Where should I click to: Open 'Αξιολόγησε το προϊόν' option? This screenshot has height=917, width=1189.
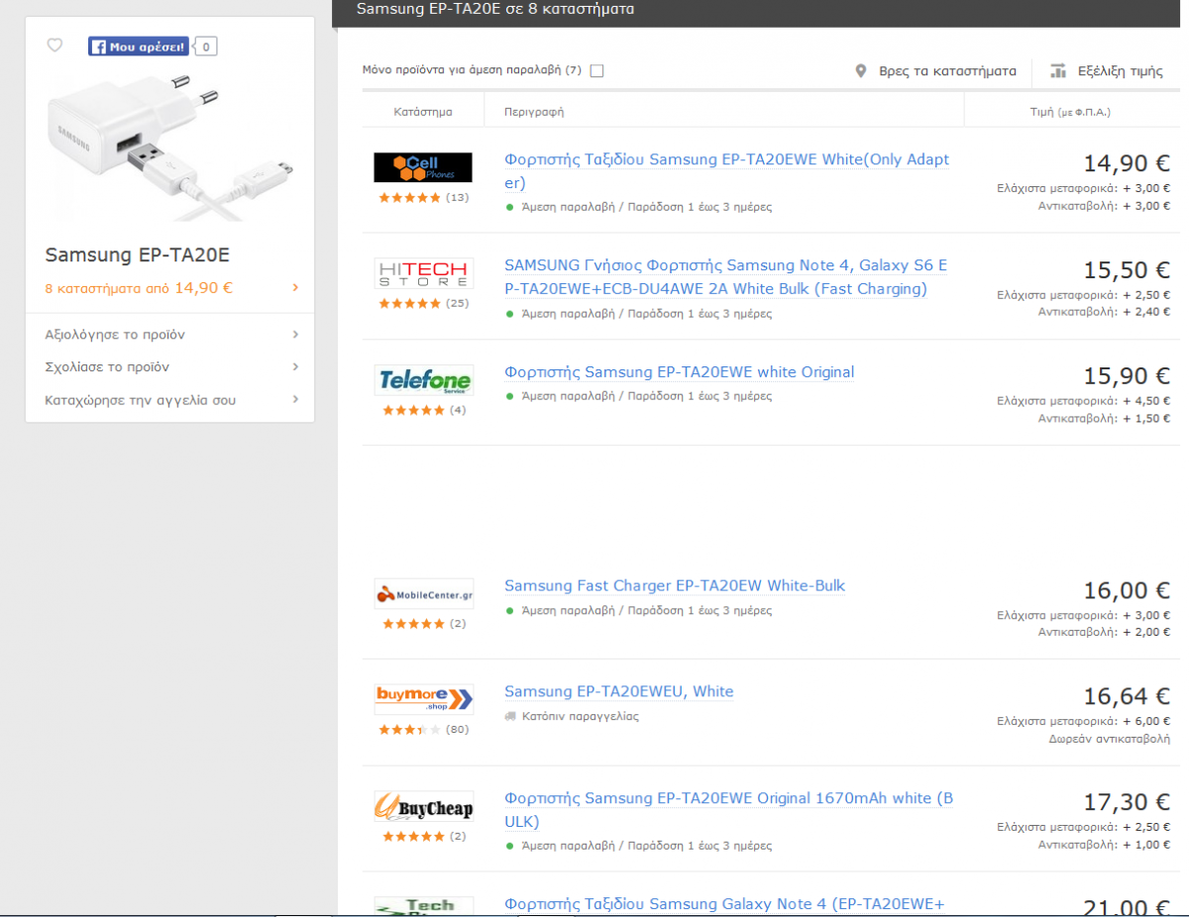pos(115,335)
